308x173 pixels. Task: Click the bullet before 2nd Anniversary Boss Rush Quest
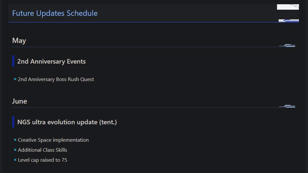15,79
